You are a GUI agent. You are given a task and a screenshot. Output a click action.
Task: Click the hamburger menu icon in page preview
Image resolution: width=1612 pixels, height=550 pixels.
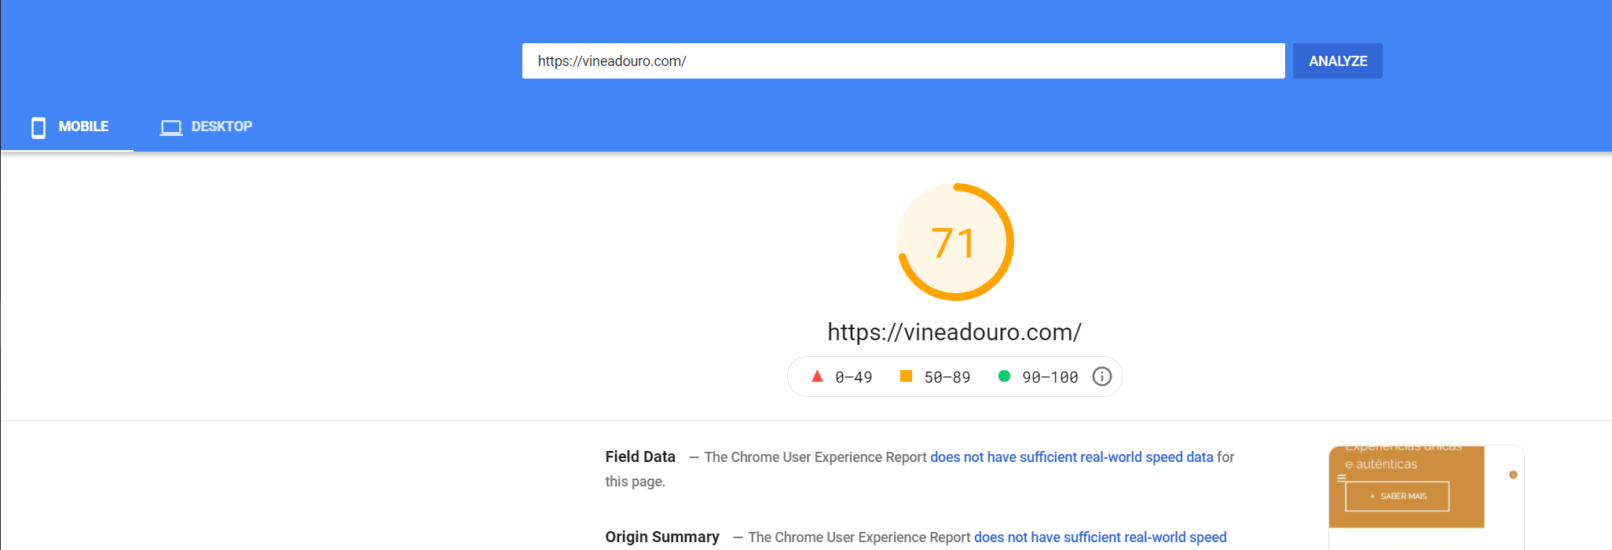[x=1342, y=478]
